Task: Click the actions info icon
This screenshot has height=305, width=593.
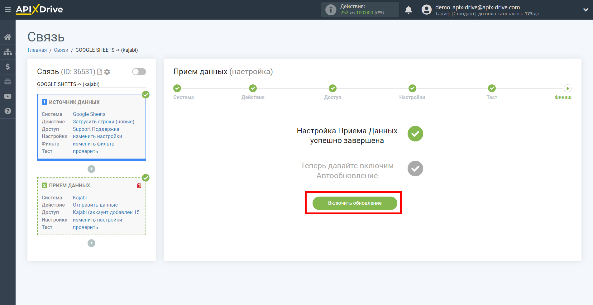Action: click(331, 10)
